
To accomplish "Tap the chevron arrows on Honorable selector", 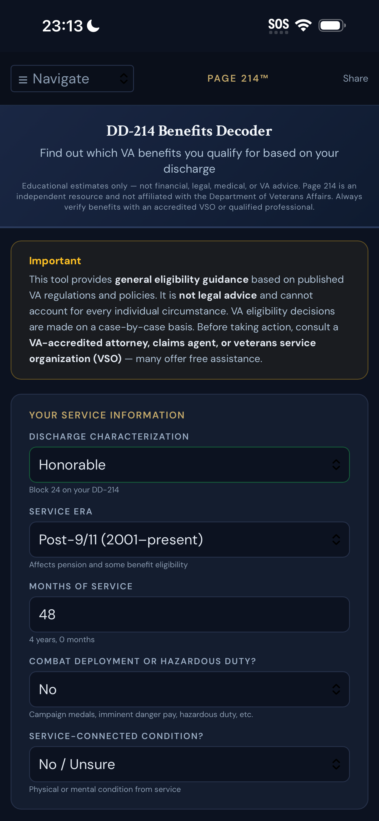I will click(336, 465).
